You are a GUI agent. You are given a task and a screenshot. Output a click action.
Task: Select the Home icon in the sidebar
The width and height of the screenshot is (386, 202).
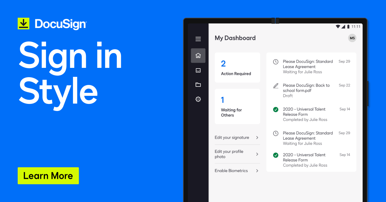click(198, 55)
